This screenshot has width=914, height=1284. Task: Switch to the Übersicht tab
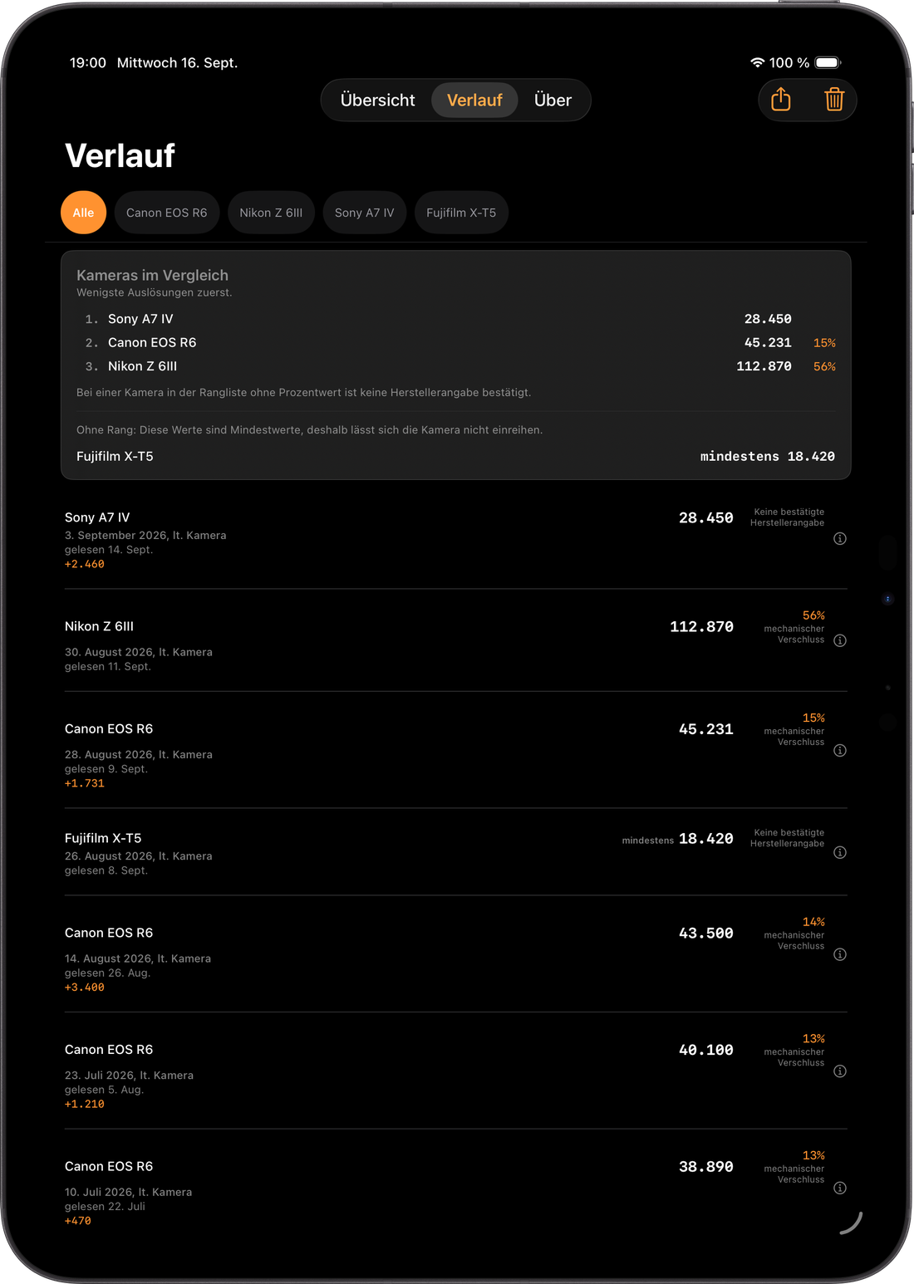(378, 100)
